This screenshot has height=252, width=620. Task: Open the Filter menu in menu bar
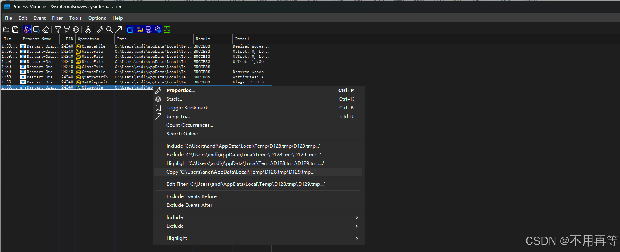(x=57, y=18)
